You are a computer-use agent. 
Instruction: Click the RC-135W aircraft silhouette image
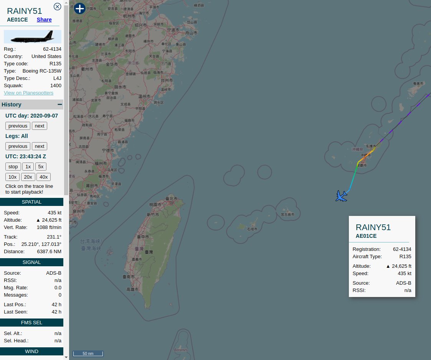coord(32,36)
